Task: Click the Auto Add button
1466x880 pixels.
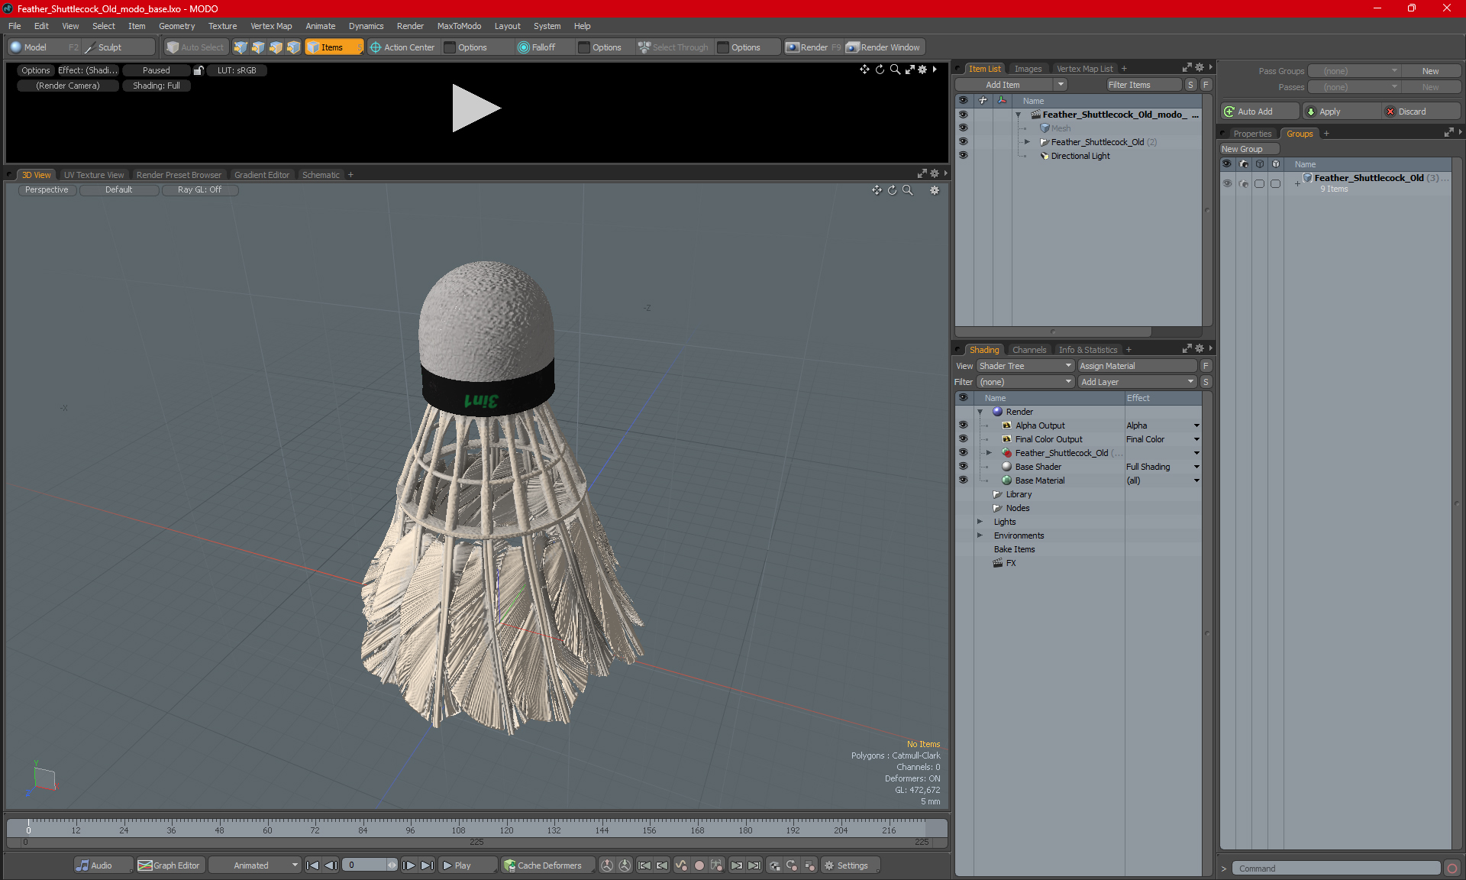Action: pos(1260,112)
